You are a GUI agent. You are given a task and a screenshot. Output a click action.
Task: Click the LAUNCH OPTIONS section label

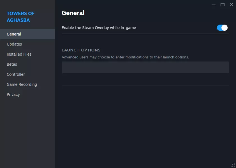pos(81,50)
